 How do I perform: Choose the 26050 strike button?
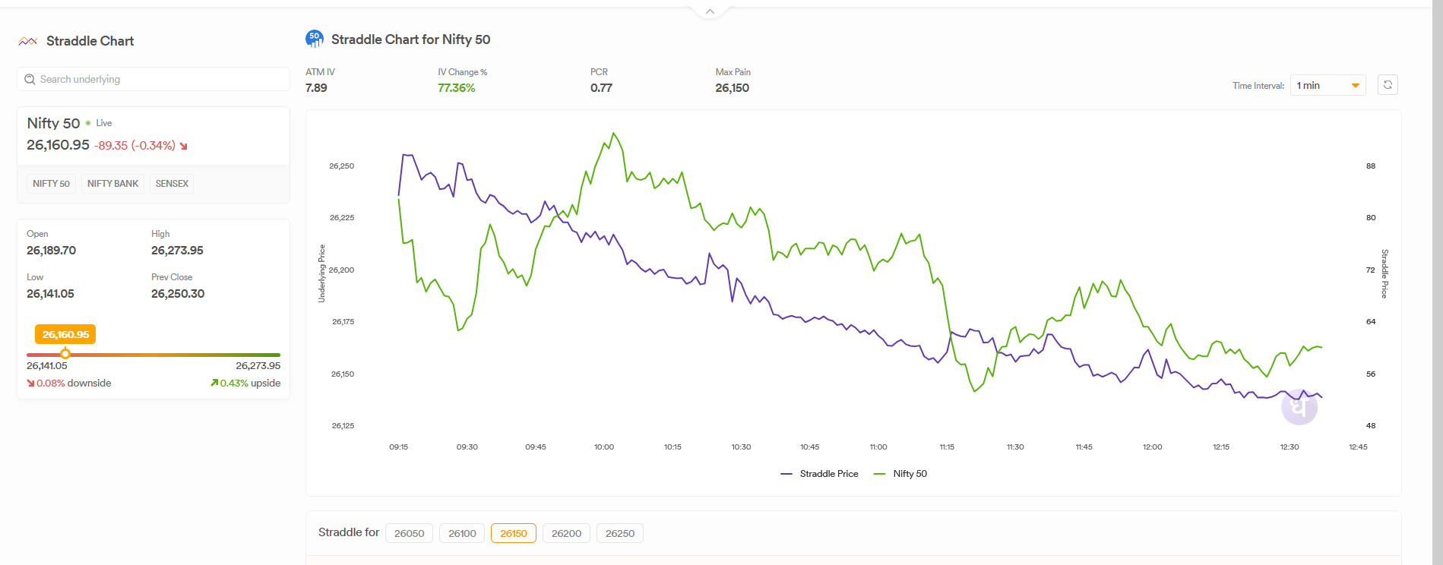coord(409,533)
